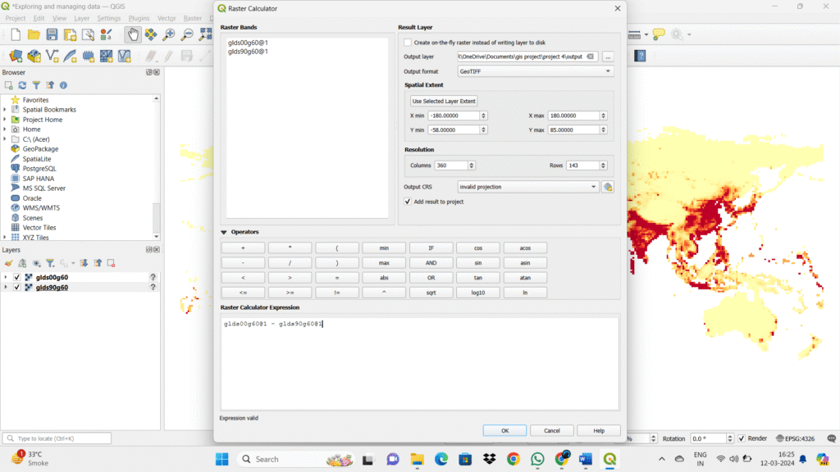This screenshot has height=472, width=840.
Task: Click the sqrt operator button
Action: [431, 293]
